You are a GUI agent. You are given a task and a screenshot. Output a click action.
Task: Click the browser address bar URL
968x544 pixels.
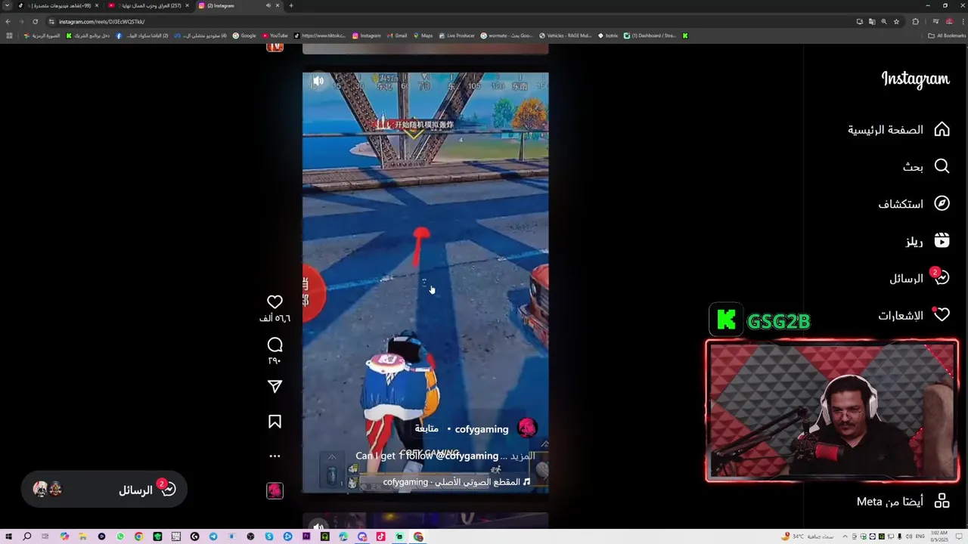click(101, 22)
